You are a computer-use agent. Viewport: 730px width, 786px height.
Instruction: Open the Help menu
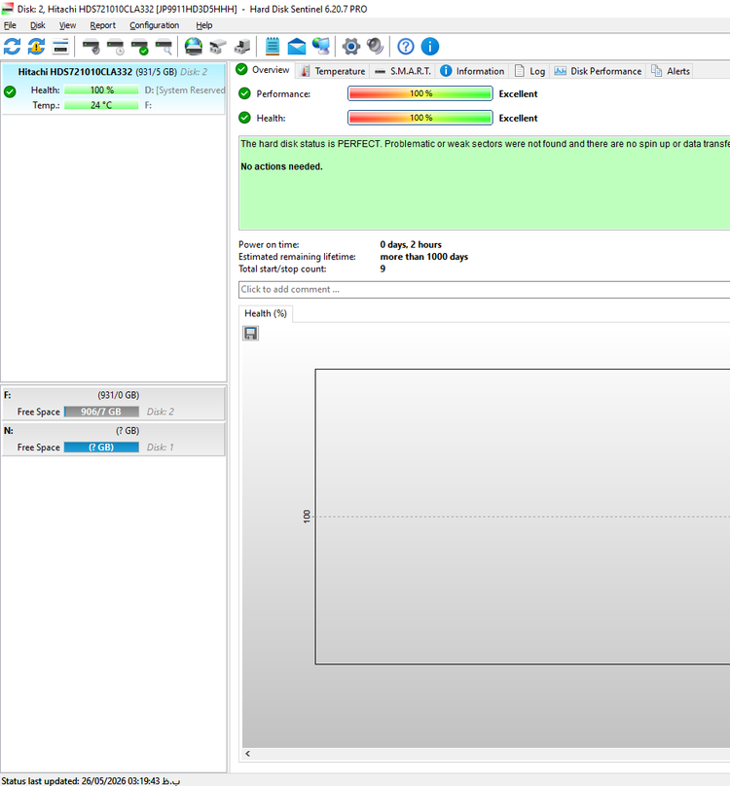click(x=203, y=25)
